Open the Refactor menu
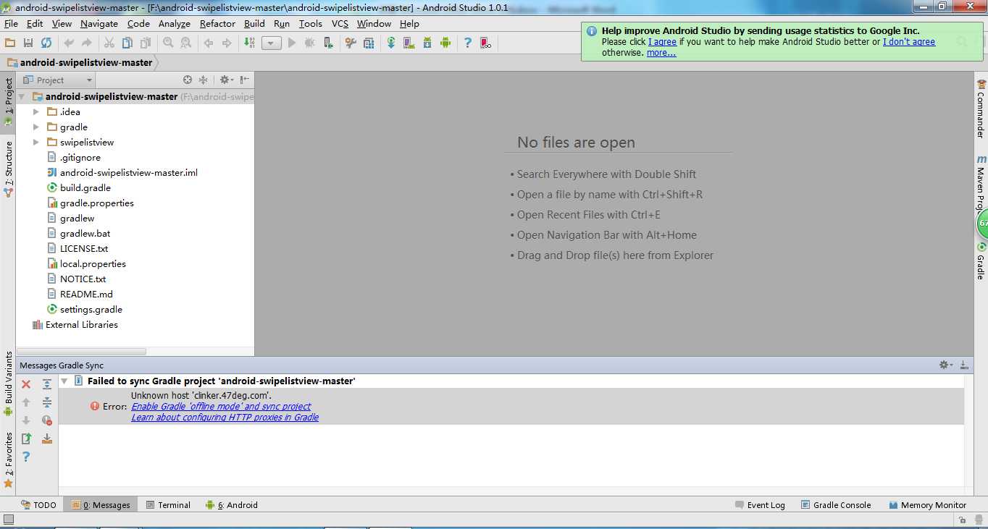This screenshot has height=529, width=988. (217, 24)
